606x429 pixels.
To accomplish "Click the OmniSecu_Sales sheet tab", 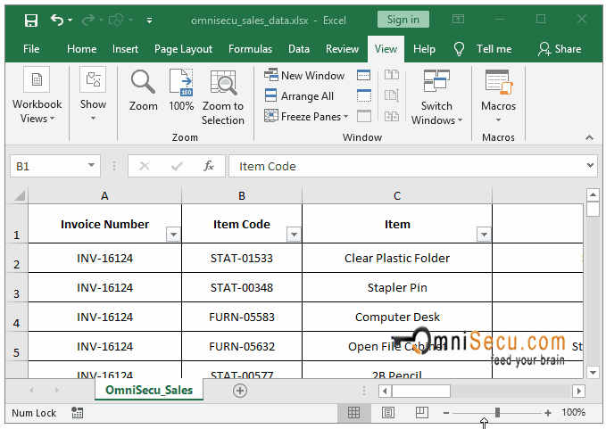I will (x=149, y=390).
